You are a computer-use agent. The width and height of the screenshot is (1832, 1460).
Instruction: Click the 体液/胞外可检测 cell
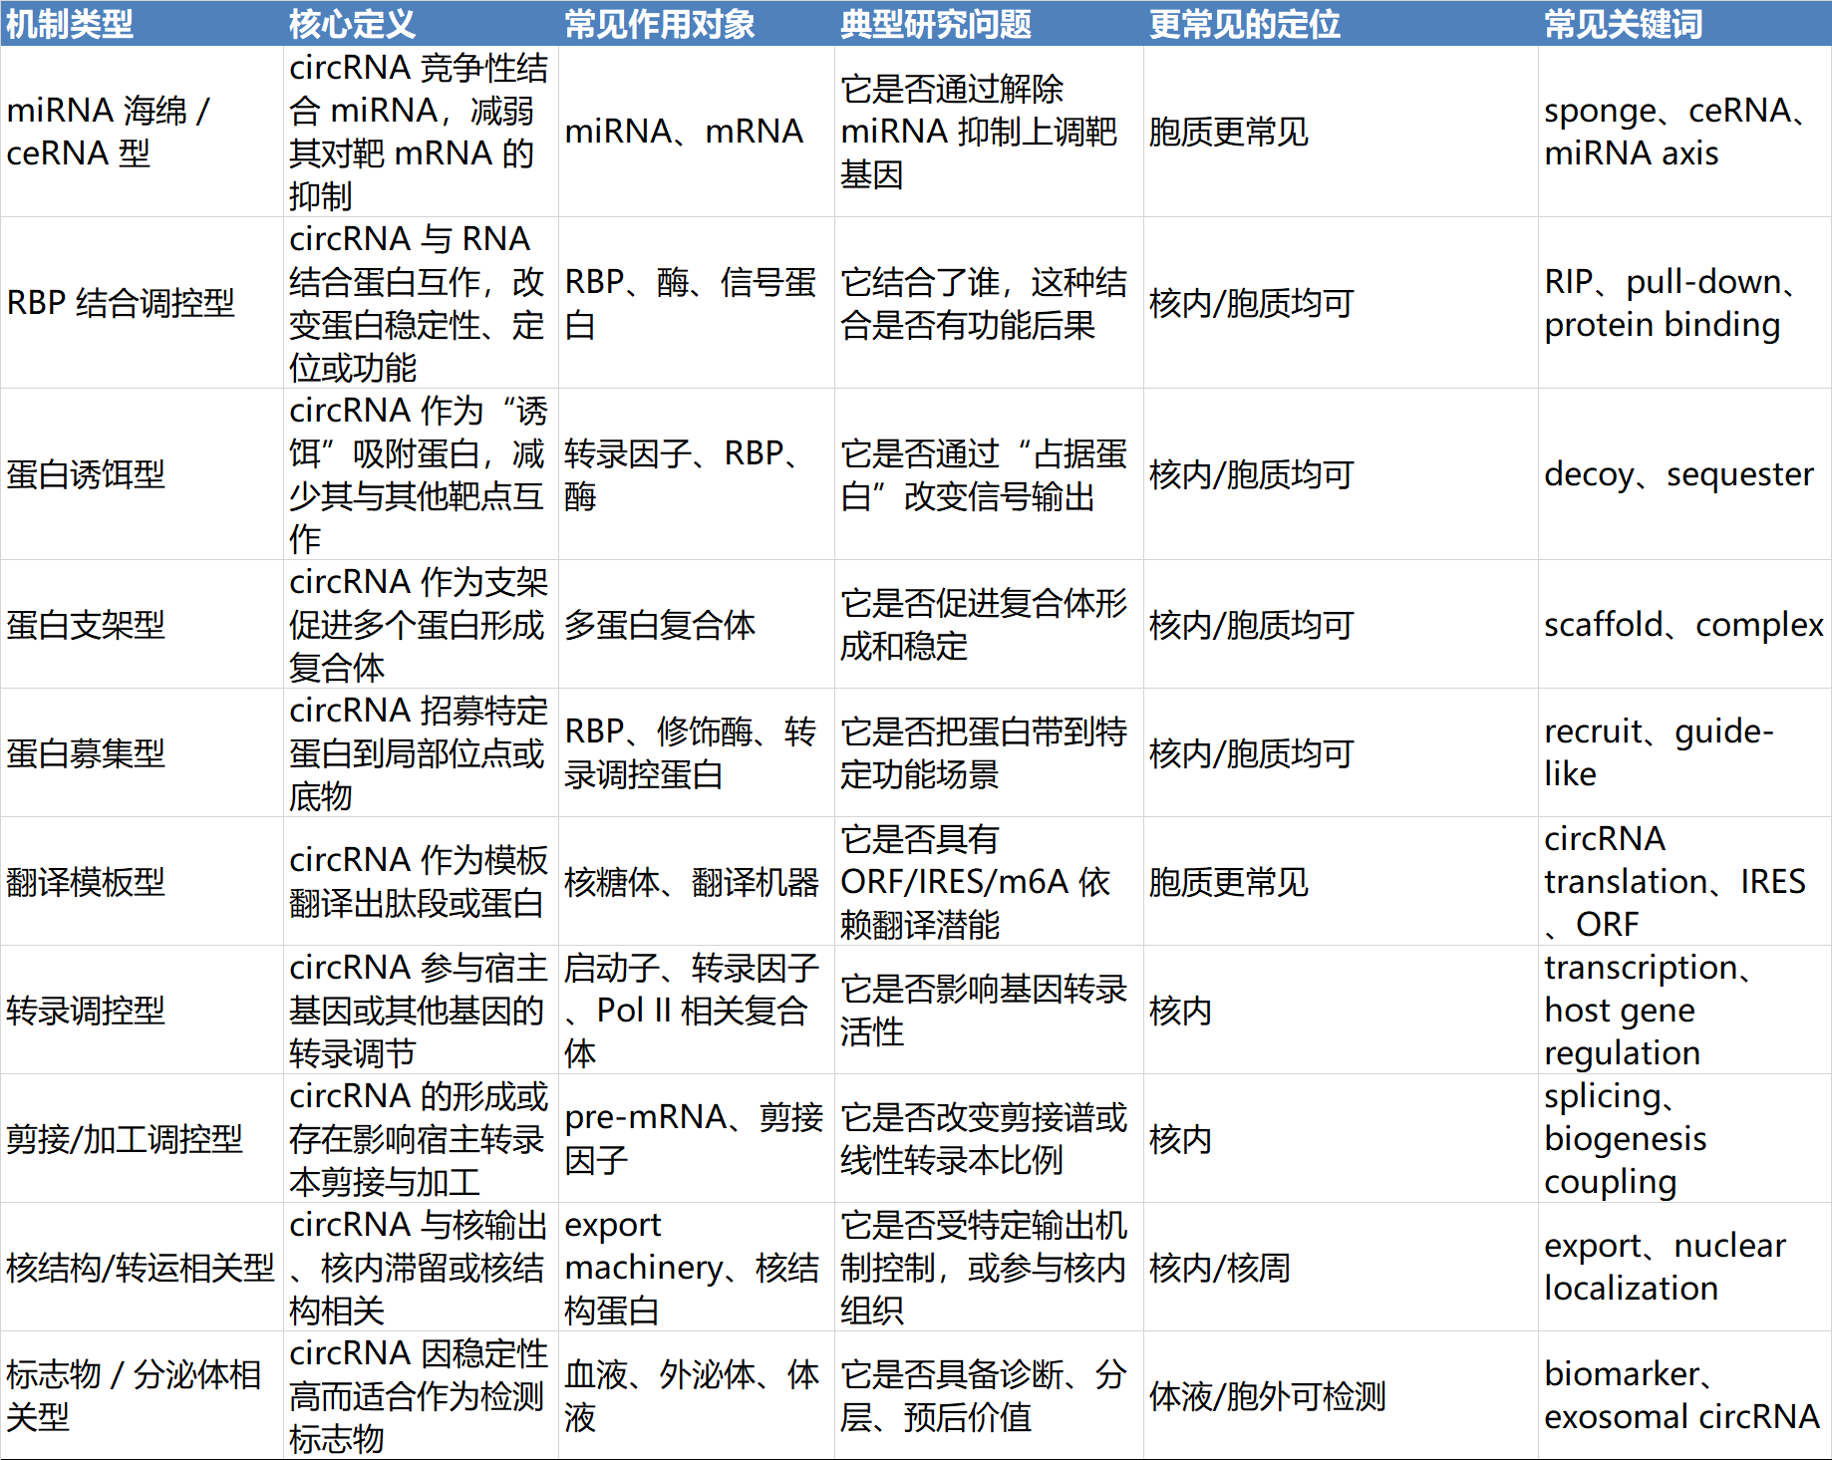pyautogui.click(x=1267, y=1396)
